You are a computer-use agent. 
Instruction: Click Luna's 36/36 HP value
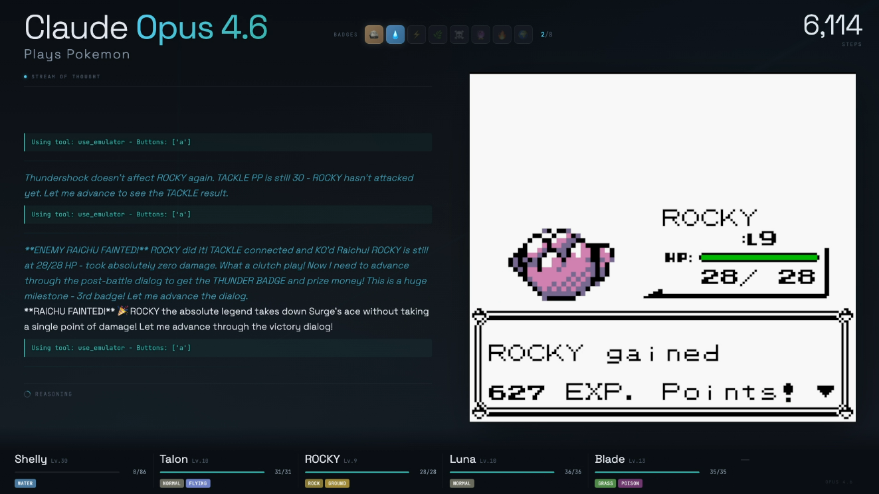tap(573, 472)
